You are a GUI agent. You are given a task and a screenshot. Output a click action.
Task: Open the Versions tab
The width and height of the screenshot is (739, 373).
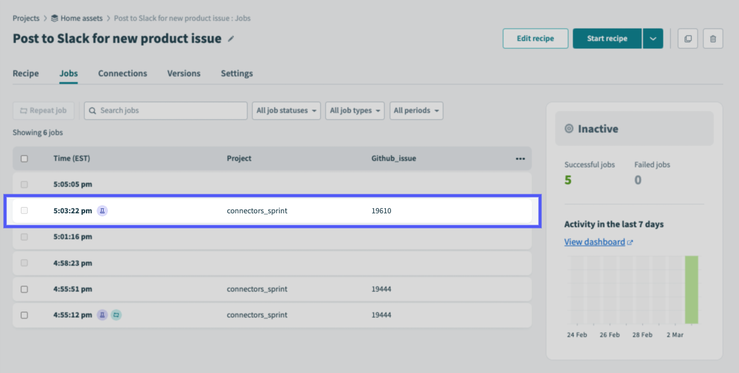click(183, 73)
